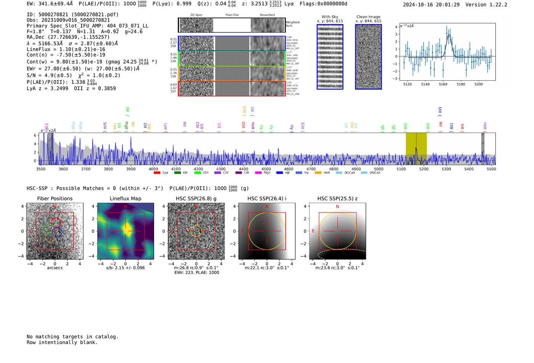
Task: Click the dark green OII legend swatch
Action: (x=177, y=173)
